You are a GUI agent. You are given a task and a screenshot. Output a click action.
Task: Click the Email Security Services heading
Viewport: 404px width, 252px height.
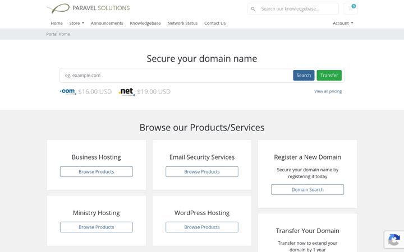pyautogui.click(x=202, y=157)
